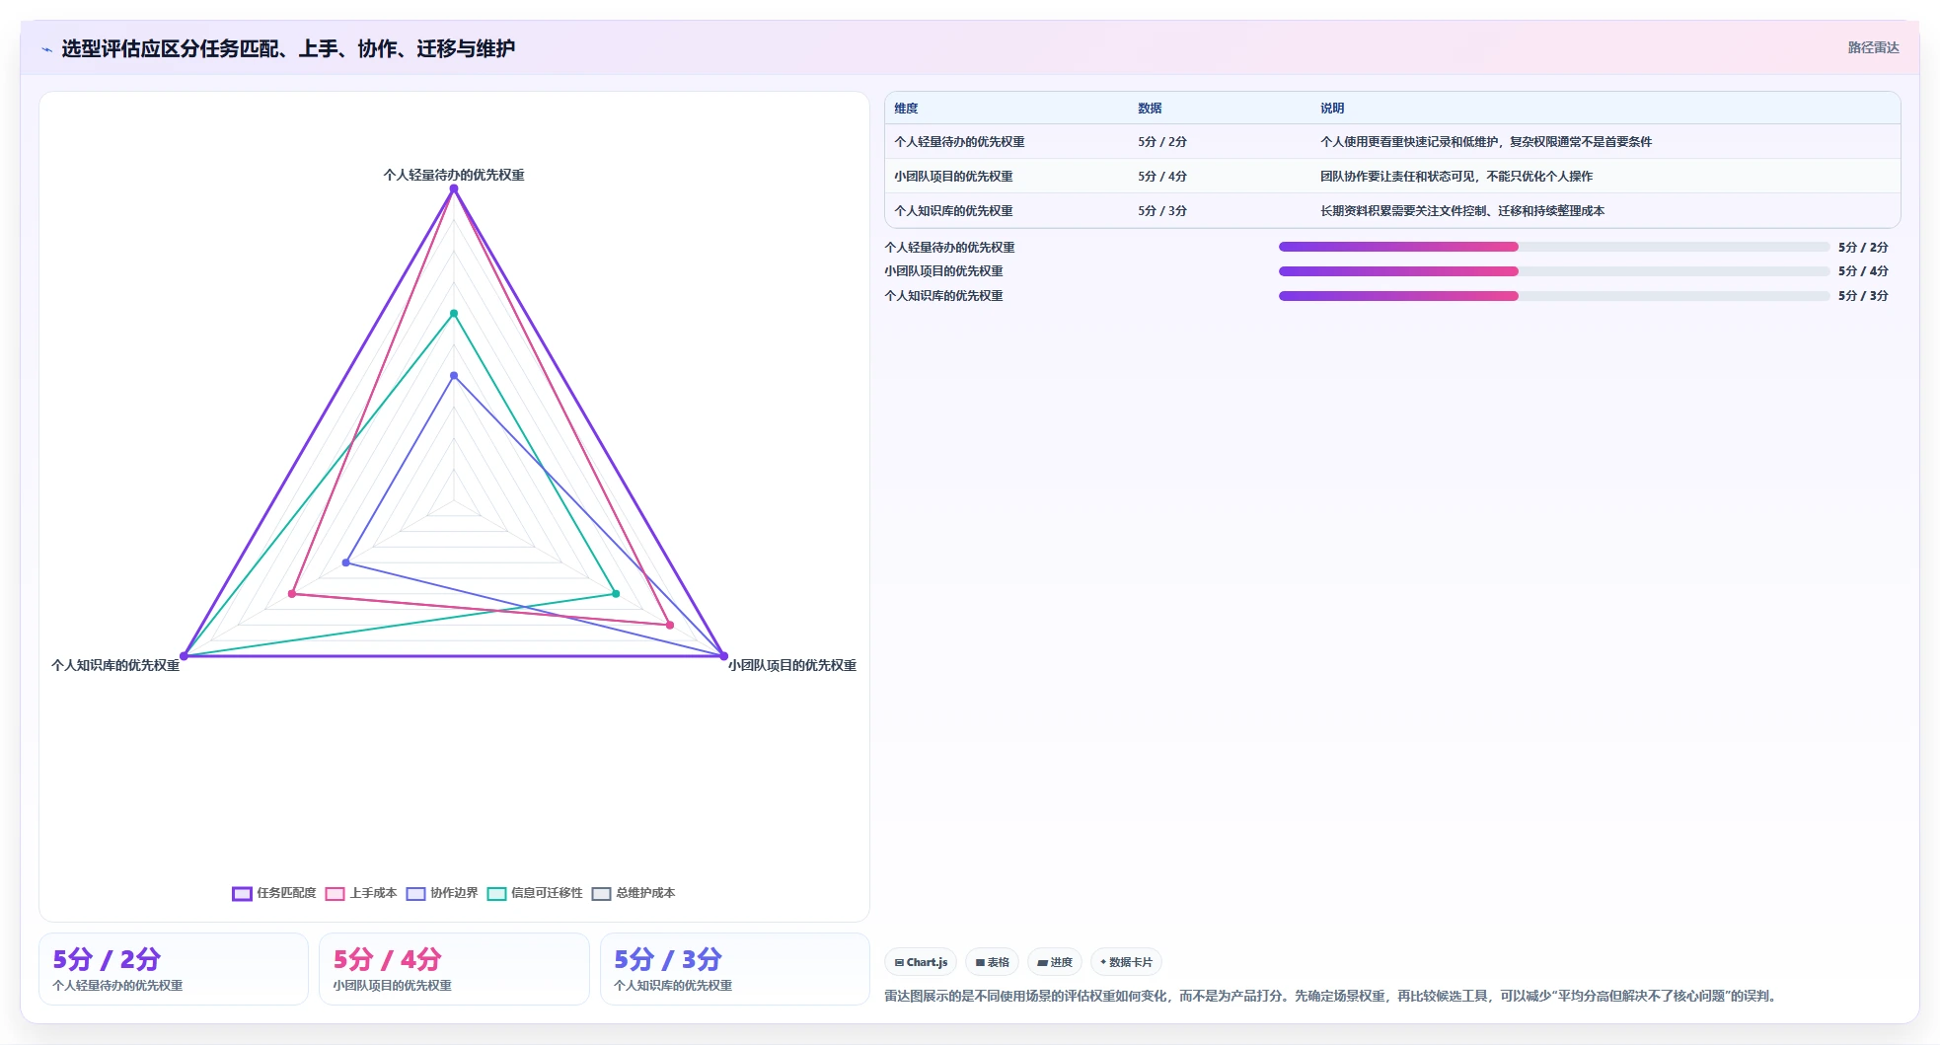The width and height of the screenshot is (1940, 1045).
Task: Click the 说明 column header
Action: [1332, 109]
